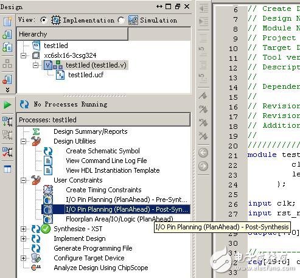Click the forward arrow navigation icon

coord(203,166)
